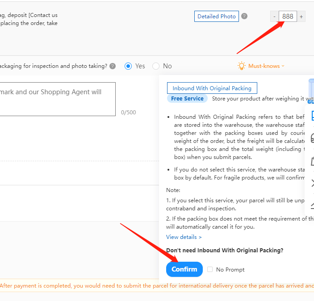Select No for inspection and photo taking
The image size is (314, 301).
pos(156,66)
